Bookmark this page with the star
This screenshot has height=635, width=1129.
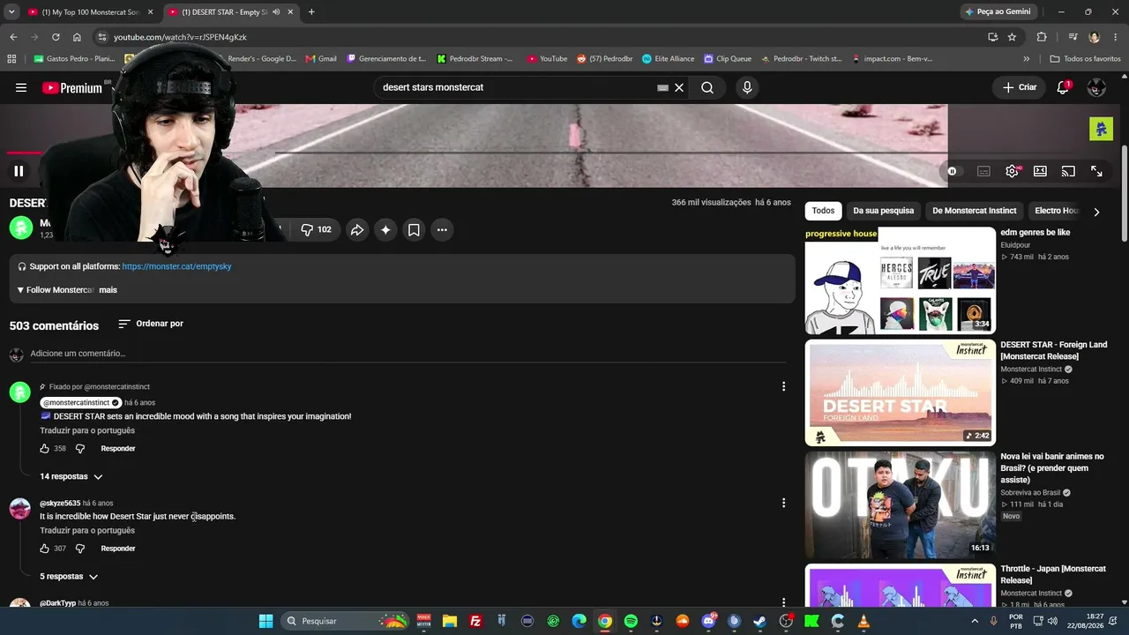1012,37
